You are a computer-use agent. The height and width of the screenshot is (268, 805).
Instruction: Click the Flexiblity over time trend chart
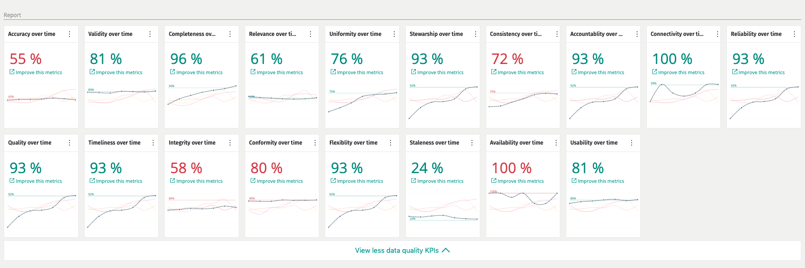362,210
